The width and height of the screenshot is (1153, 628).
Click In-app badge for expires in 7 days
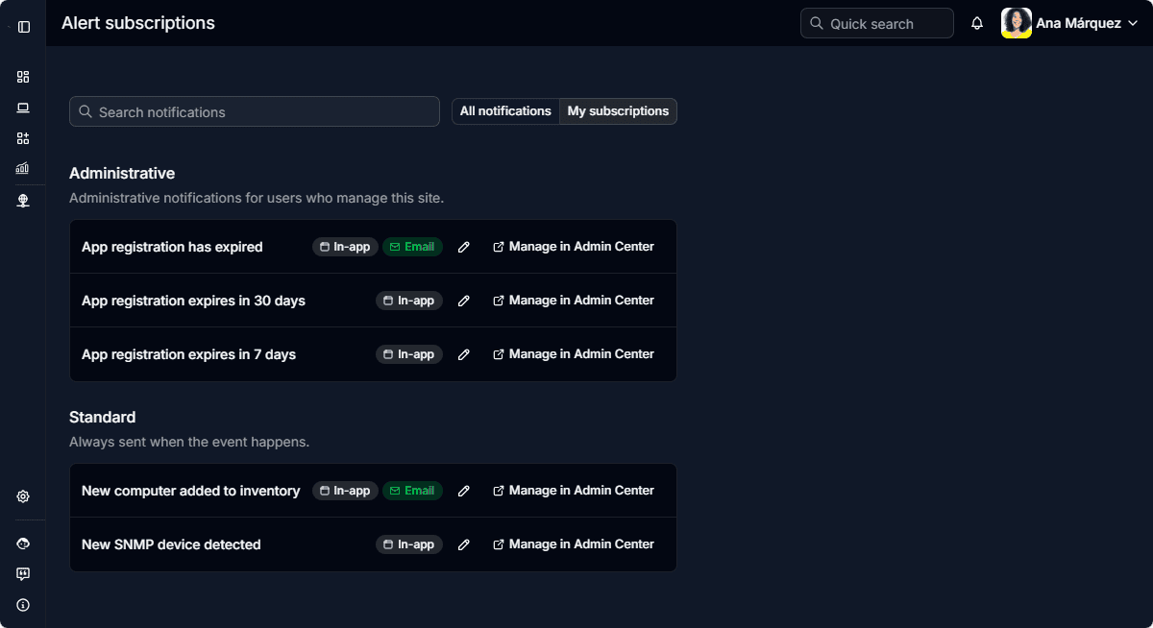coord(409,354)
